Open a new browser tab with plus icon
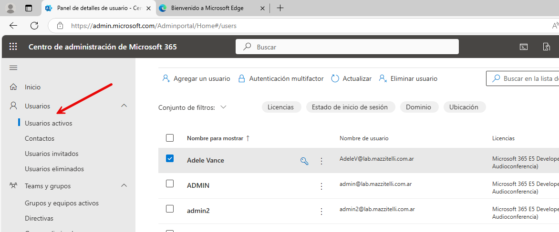The width and height of the screenshot is (559, 232). pyautogui.click(x=280, y=8)
